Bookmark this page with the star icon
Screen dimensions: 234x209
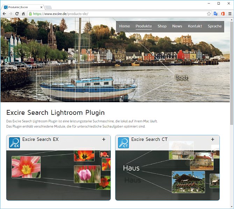click(209, 14)
